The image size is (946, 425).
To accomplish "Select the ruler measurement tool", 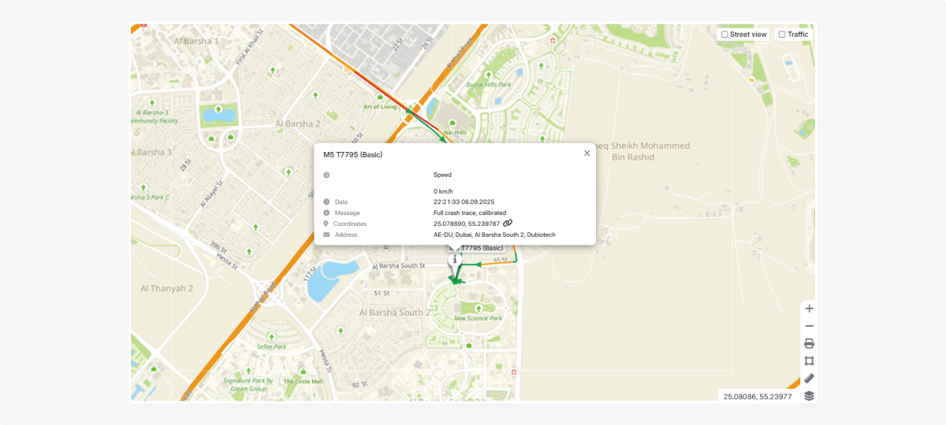I will pos(809,378).
